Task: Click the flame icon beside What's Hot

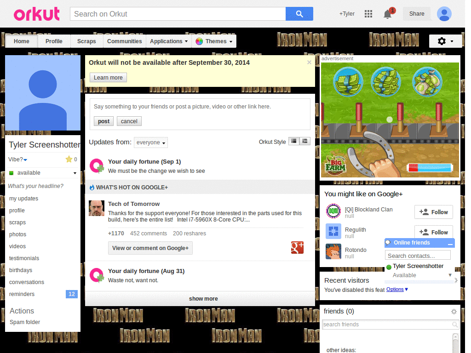Action: [x=92, y=188]
